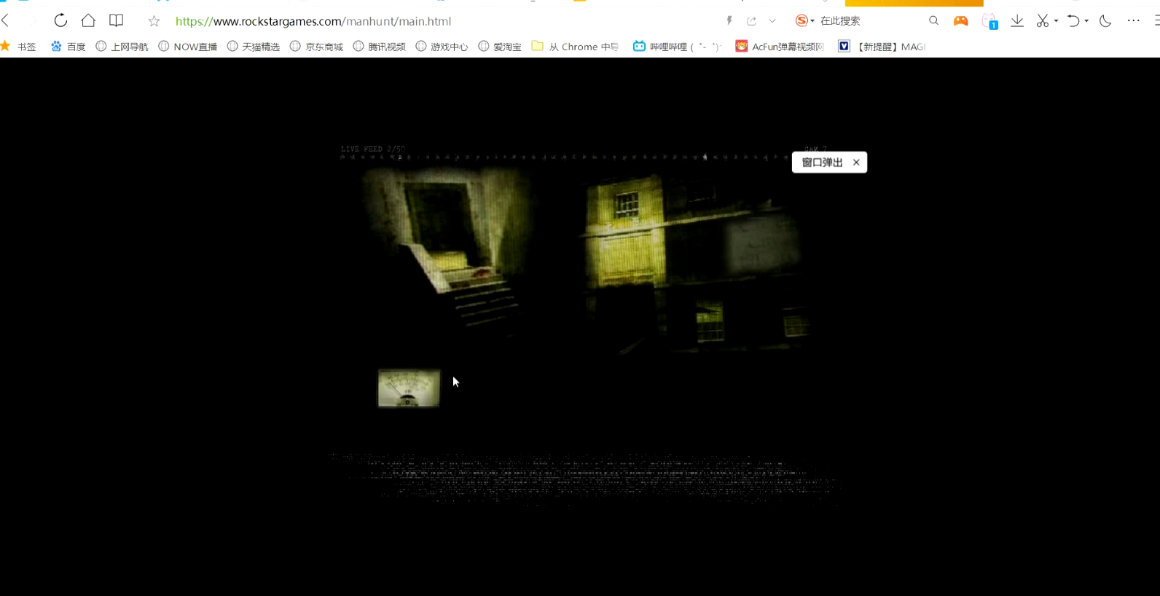Toggle night mode moon icon
1160x596 pixels.
1105,21
